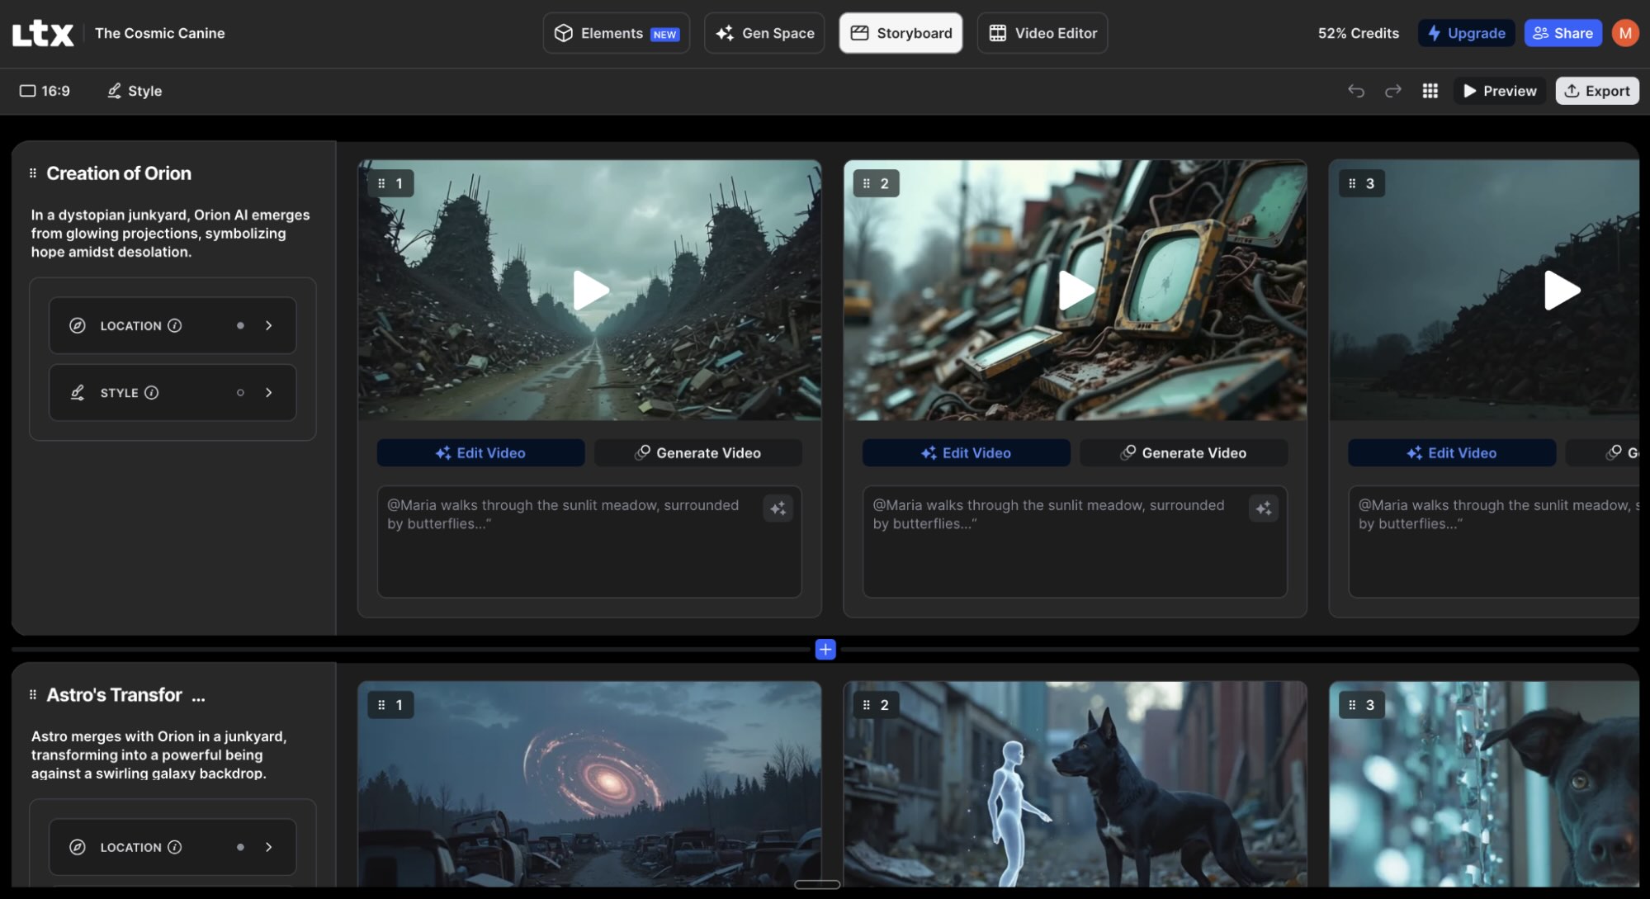
Task: Click the Export button
Action: coord(1596,91)
